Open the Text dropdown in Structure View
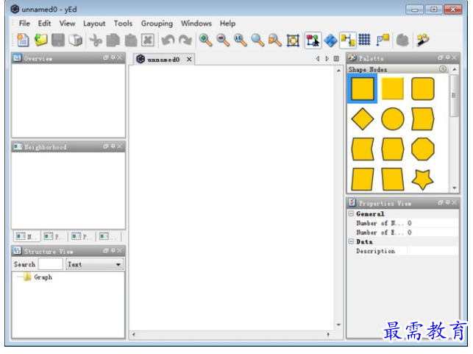The image size is (473, 354). point(95,264)
